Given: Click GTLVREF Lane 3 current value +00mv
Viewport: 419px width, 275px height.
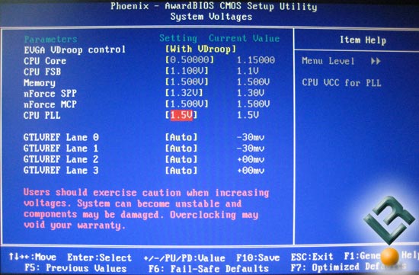Looking at the screenshot, I should click(251, 171).
